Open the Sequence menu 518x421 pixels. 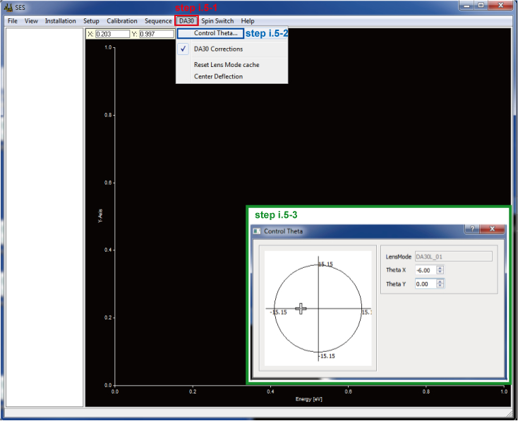pos(158,21)
